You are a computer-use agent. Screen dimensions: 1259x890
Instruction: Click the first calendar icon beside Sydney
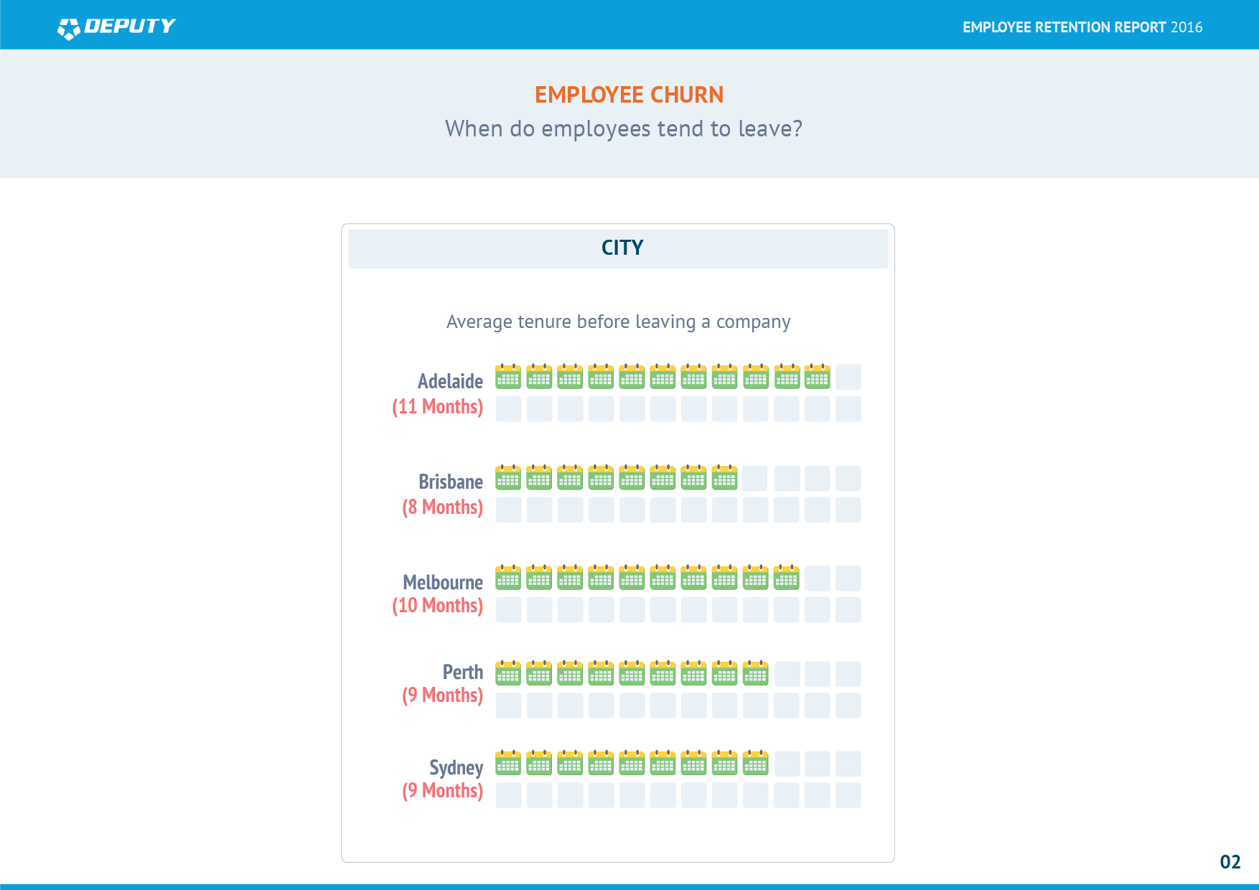508,763
